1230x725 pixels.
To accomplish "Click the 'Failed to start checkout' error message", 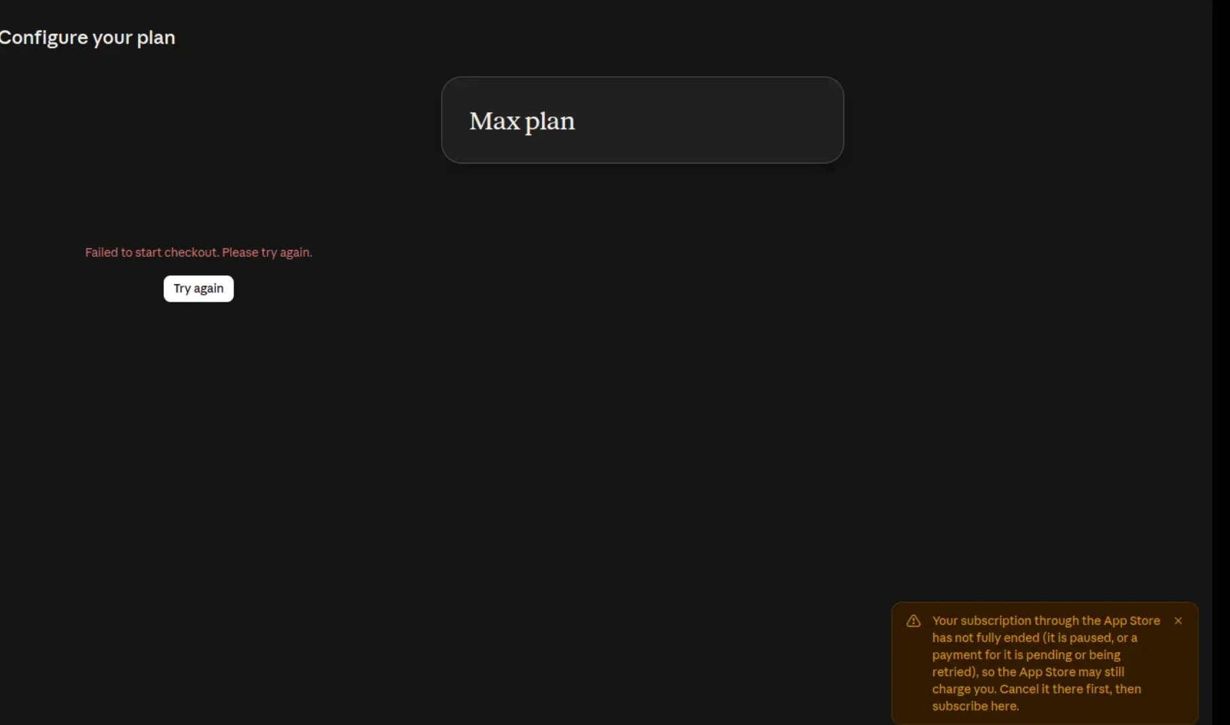I will click(198, 252).
